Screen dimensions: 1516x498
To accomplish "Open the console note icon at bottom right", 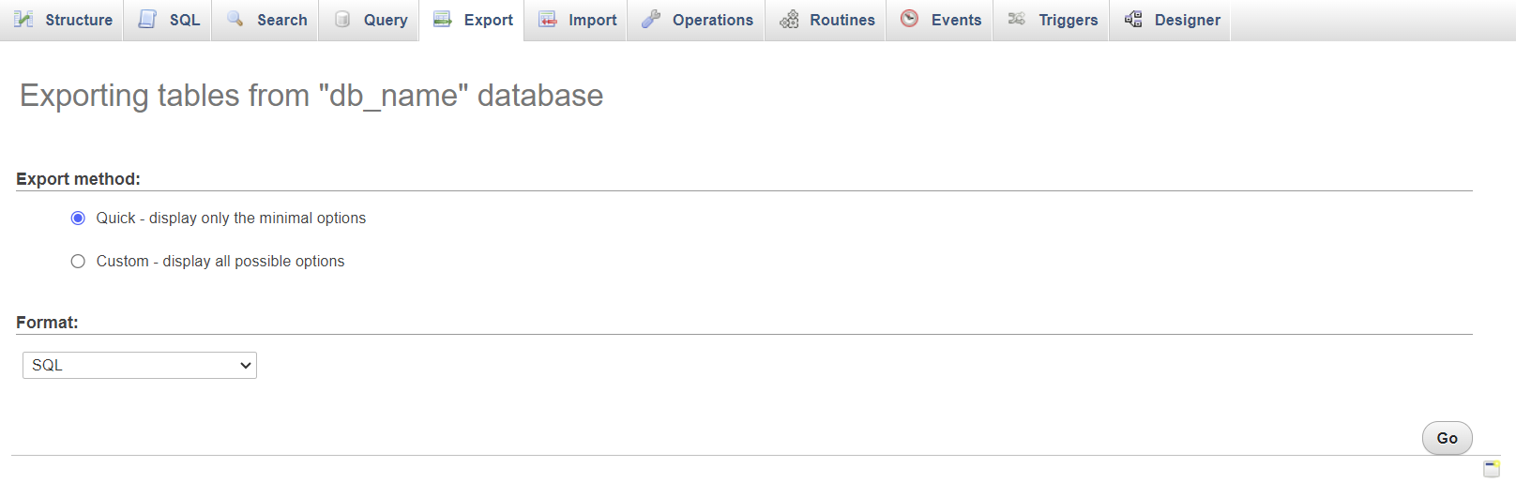I will click(x=1492, y=469).
